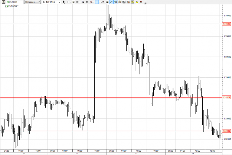Click the first of three overlapping-window toolbar icons

click(120, 2)
